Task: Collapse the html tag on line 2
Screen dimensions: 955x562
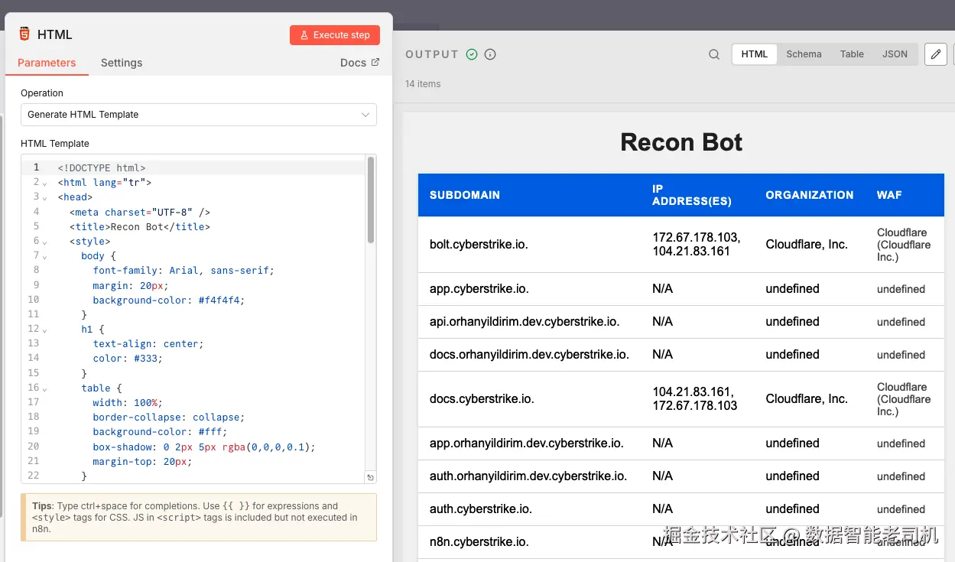Action: coord(45,183)
